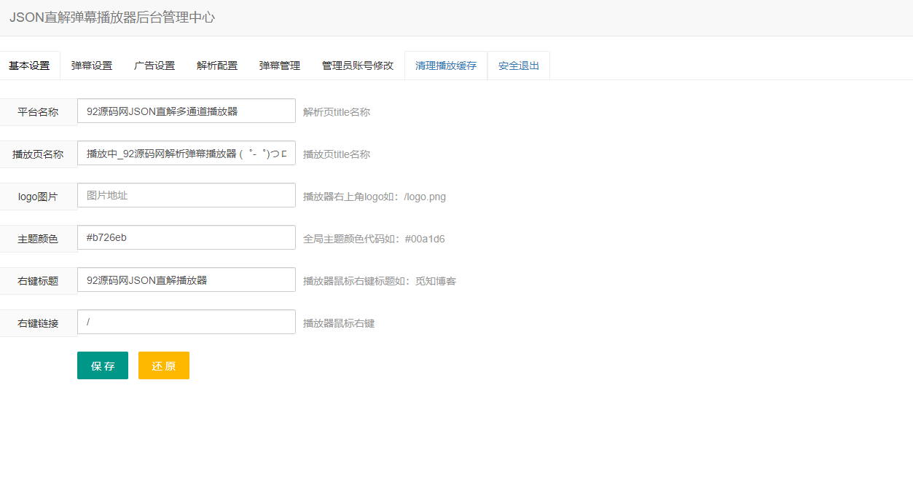The width and height of the screenshot is (913, 487).
Task: Click the 平台名称 label
Action: (x=38, y=112)
